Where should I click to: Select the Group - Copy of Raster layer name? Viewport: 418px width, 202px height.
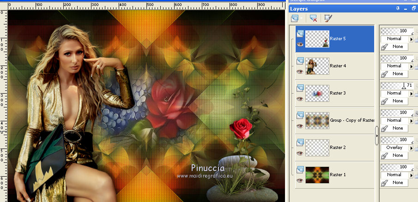pos(352,120)
